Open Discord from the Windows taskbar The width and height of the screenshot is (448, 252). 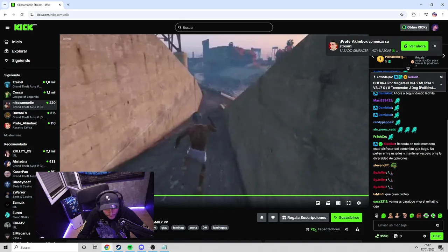(141, 247)
